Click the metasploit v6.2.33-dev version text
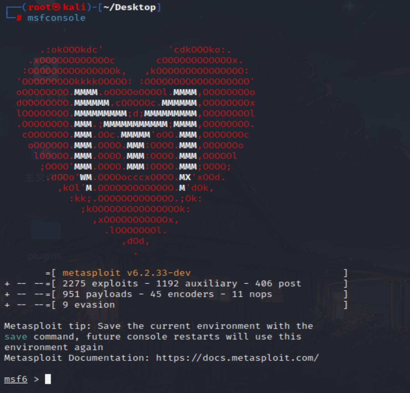This screenshot has height=393, width=410. 126,273
